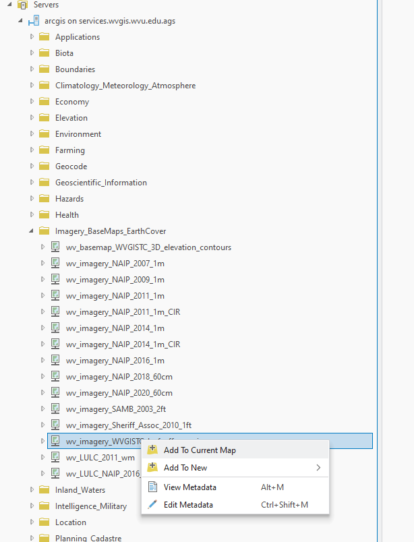Select wv_imagery_NAIP_2018_60cm layer
This screenshot has height=542, width=414.
(119, 377)
